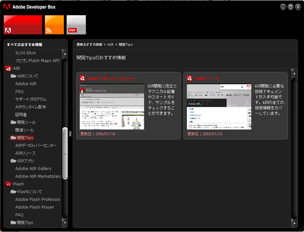Open the gray PDF tile
Viewport: 304px width, 232px height.
(76, 25)
